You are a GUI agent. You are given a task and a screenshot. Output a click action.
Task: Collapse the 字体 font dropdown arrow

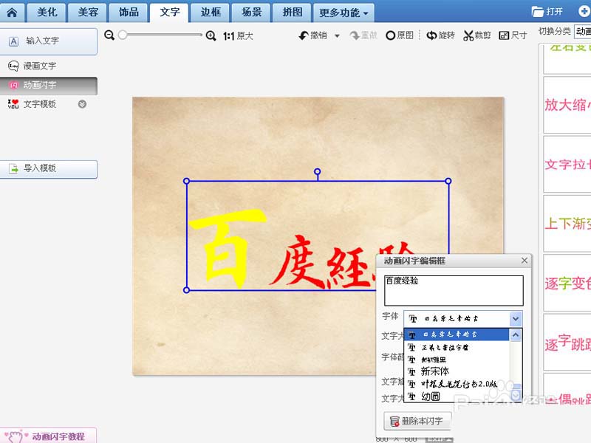tap(516, 319)
